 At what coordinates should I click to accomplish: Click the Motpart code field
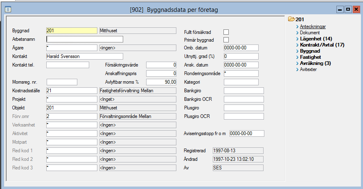tap(72, 142)
